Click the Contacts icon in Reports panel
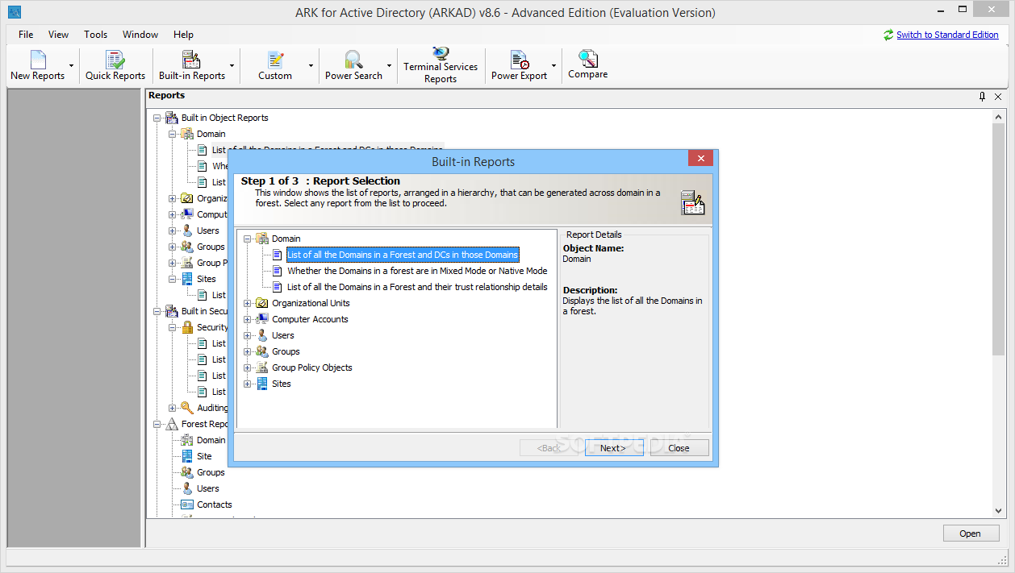The width and height of the screenshot is (1015, 573). (186, 504)
